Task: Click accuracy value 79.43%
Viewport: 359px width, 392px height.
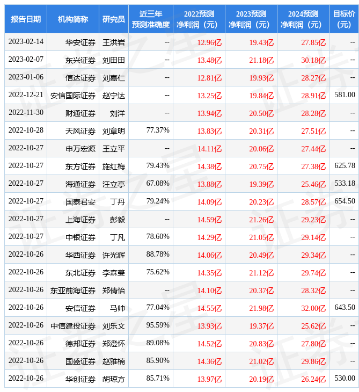Action: (x=158, y=166)
